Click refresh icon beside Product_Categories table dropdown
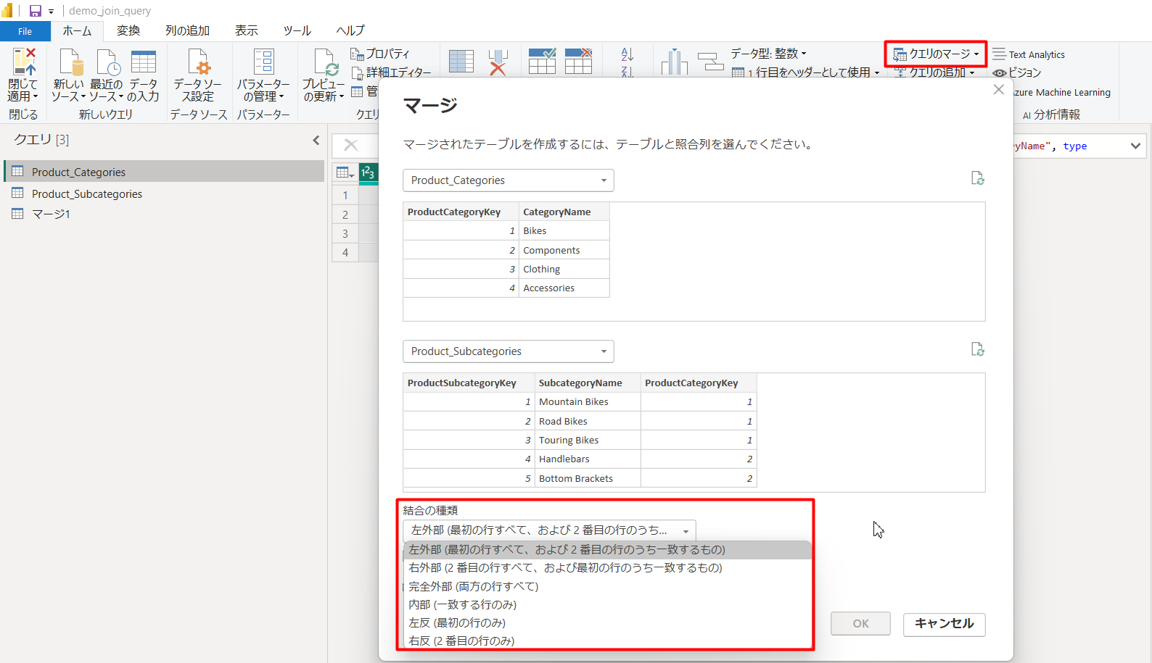Viewport: 1152px width, 663px height. pyautogui.click(x=977, y=178)
